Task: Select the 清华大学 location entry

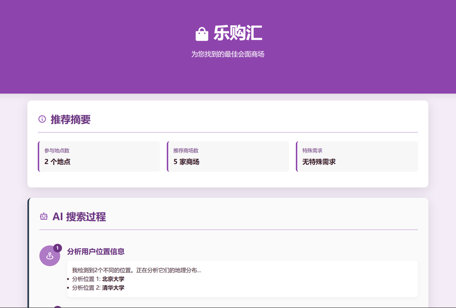Action: pyautogui.click(x=113, y=288)
